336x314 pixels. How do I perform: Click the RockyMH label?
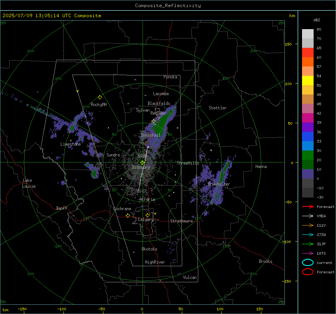click(x=99, y=105)
